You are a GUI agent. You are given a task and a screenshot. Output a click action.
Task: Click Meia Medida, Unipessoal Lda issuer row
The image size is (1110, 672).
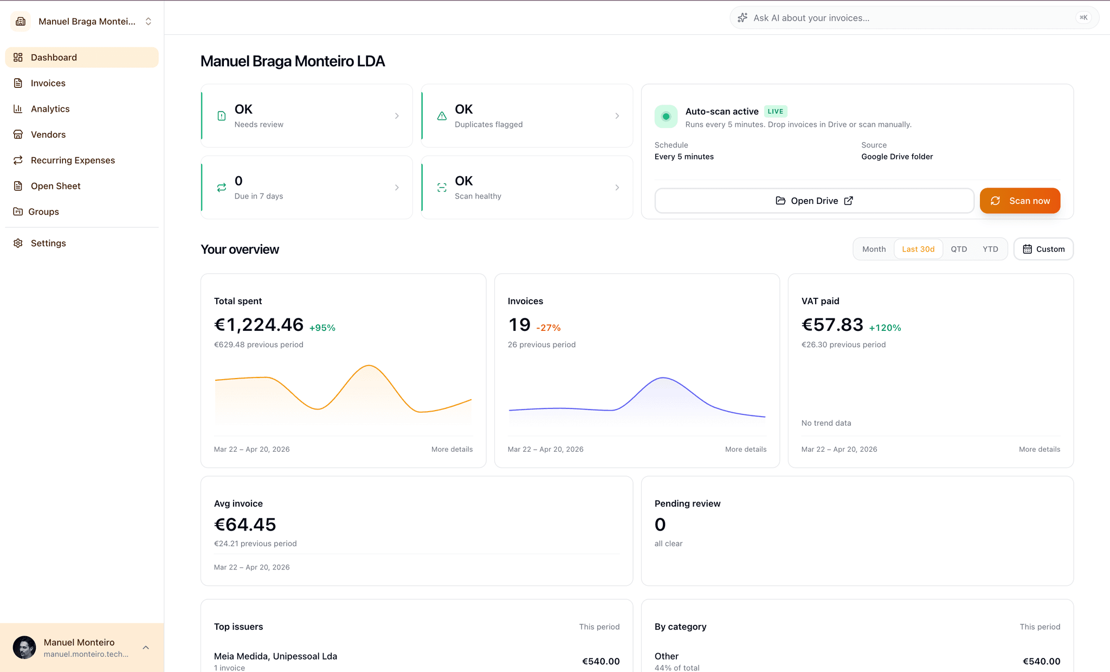[x=416, y=661]
